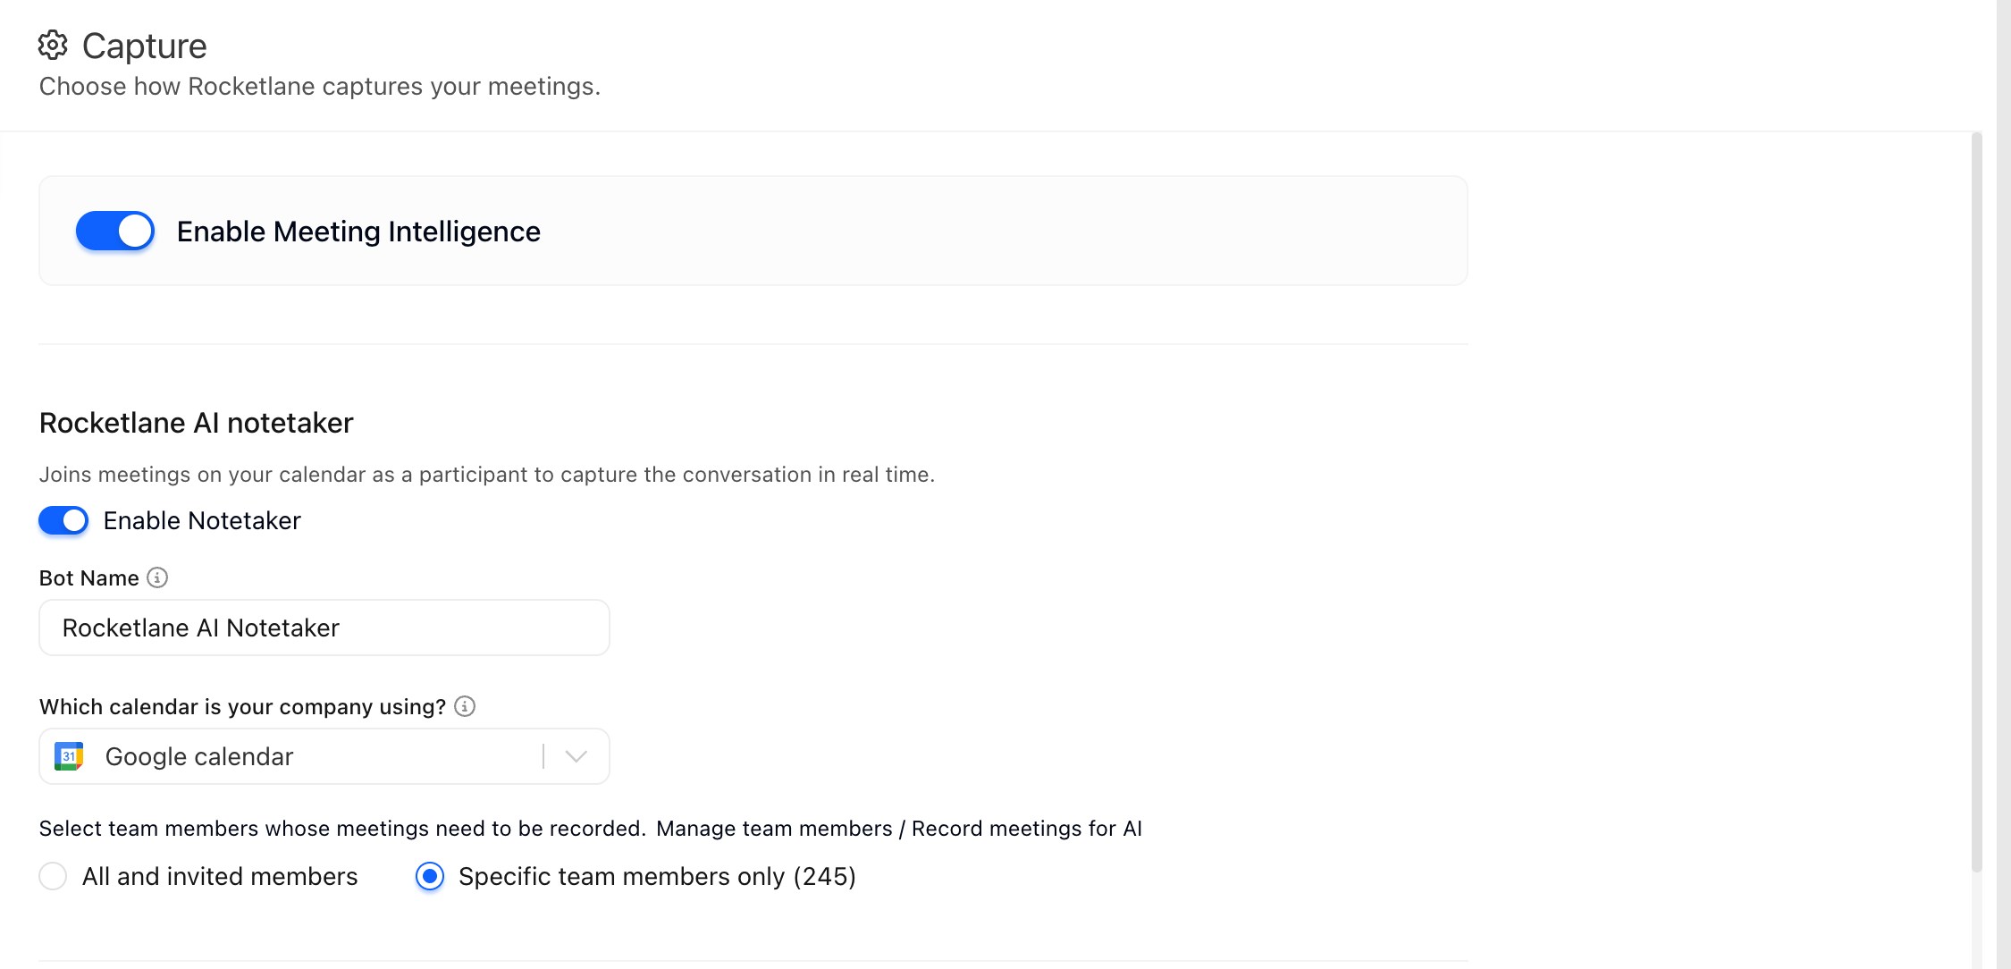Click the calendar dropdown chevron arrow

coord(576,756)
